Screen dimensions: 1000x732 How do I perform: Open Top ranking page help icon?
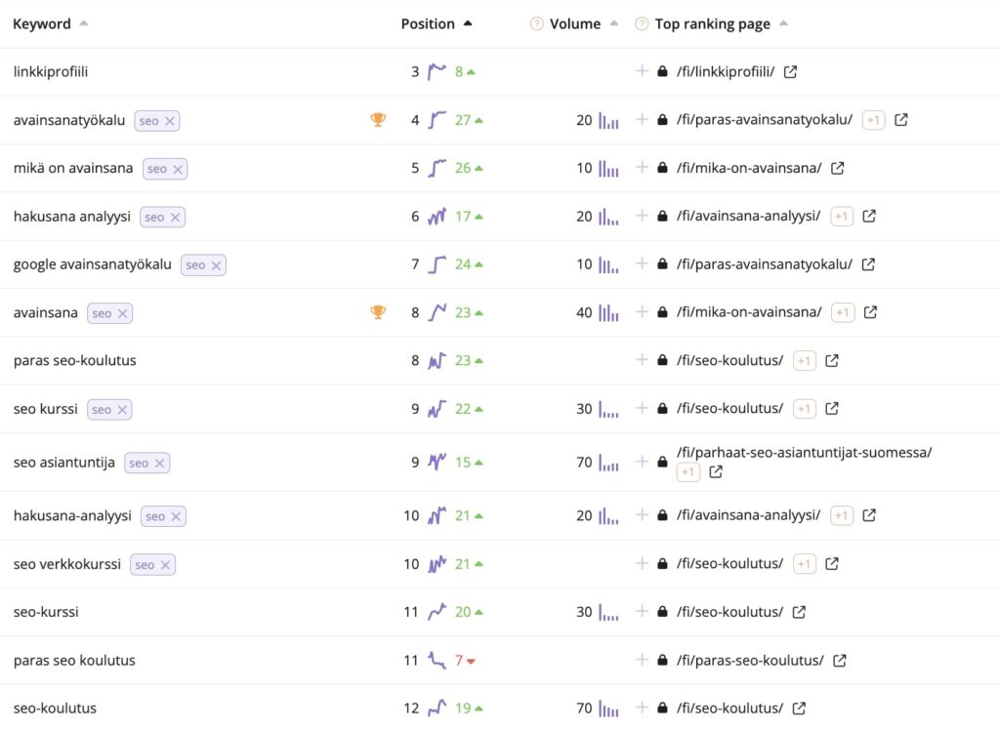click(642, 24)
